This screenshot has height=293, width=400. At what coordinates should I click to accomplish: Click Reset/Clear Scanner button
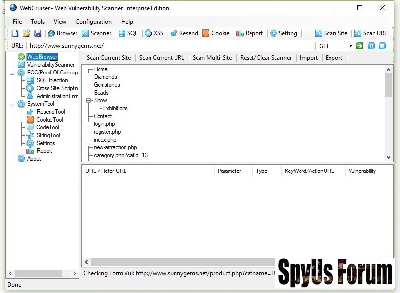point(266,58)
